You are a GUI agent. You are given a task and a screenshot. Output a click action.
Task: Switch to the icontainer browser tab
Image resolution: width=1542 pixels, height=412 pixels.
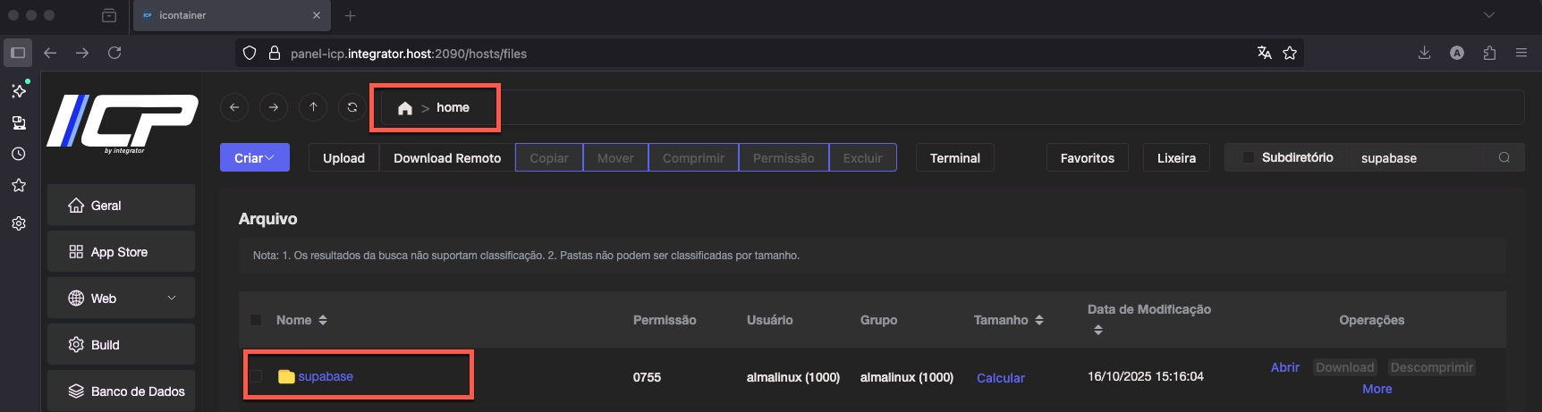tap(231, 15)
